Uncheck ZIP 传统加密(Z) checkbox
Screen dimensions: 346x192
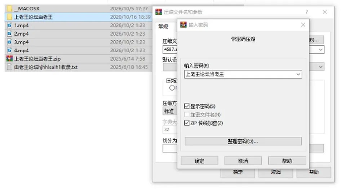pyautogui.click(x=187, y=123)
